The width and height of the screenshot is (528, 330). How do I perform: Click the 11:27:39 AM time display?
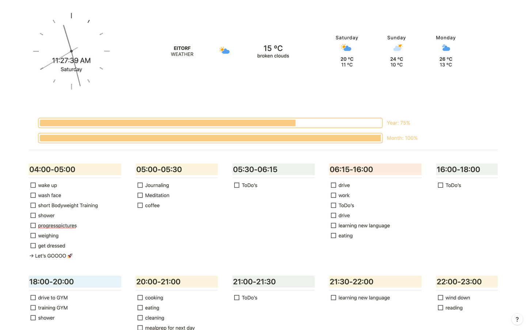[71, 60]
